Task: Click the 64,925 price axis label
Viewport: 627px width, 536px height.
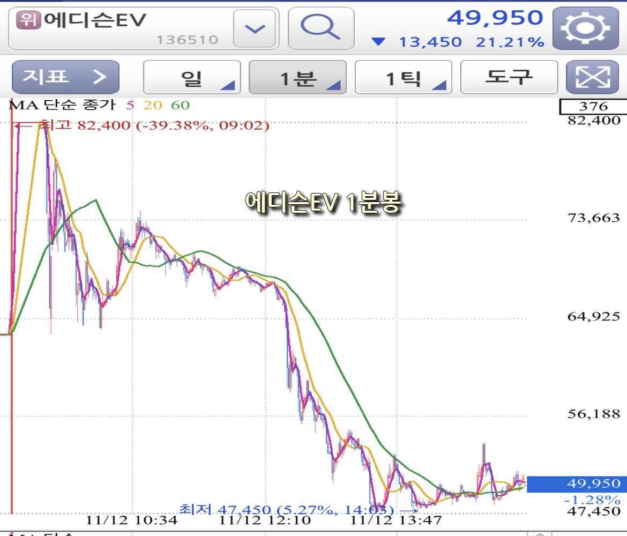Action: [593, 317]
